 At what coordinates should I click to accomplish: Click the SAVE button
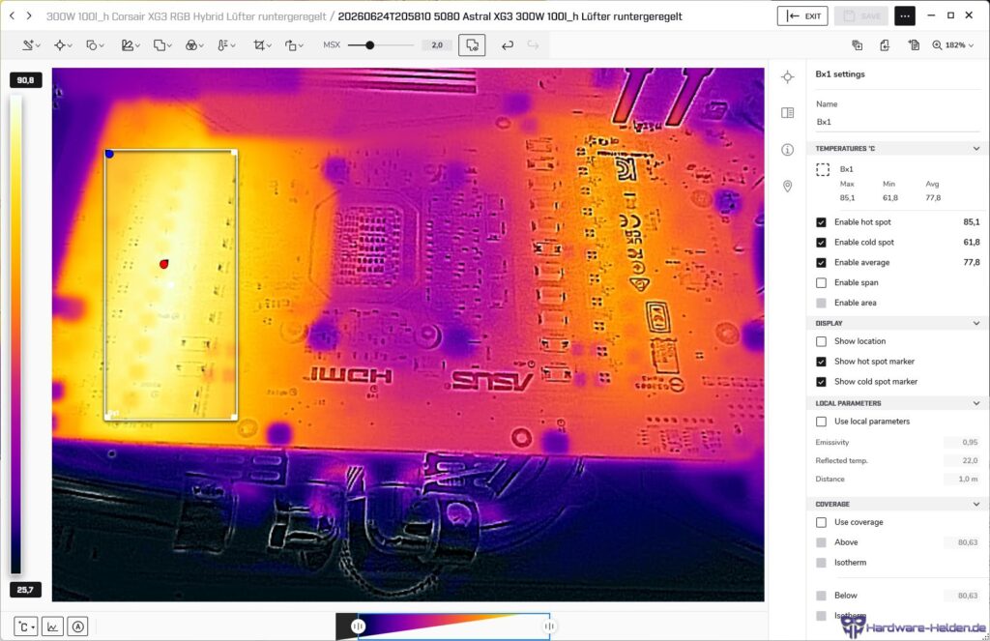(x=861, y=15)
